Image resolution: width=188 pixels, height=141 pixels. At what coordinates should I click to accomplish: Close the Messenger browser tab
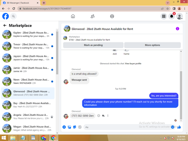[x=38, y=3]
